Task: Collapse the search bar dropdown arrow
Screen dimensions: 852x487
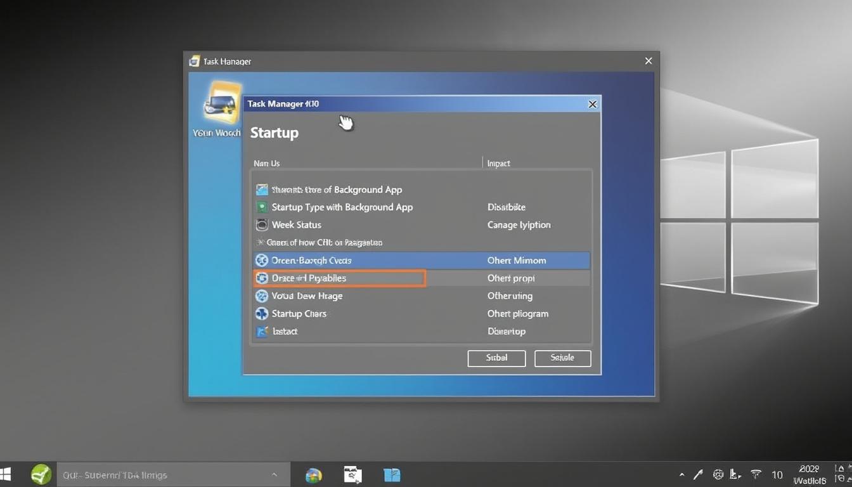Action: [x=274, y=474]
